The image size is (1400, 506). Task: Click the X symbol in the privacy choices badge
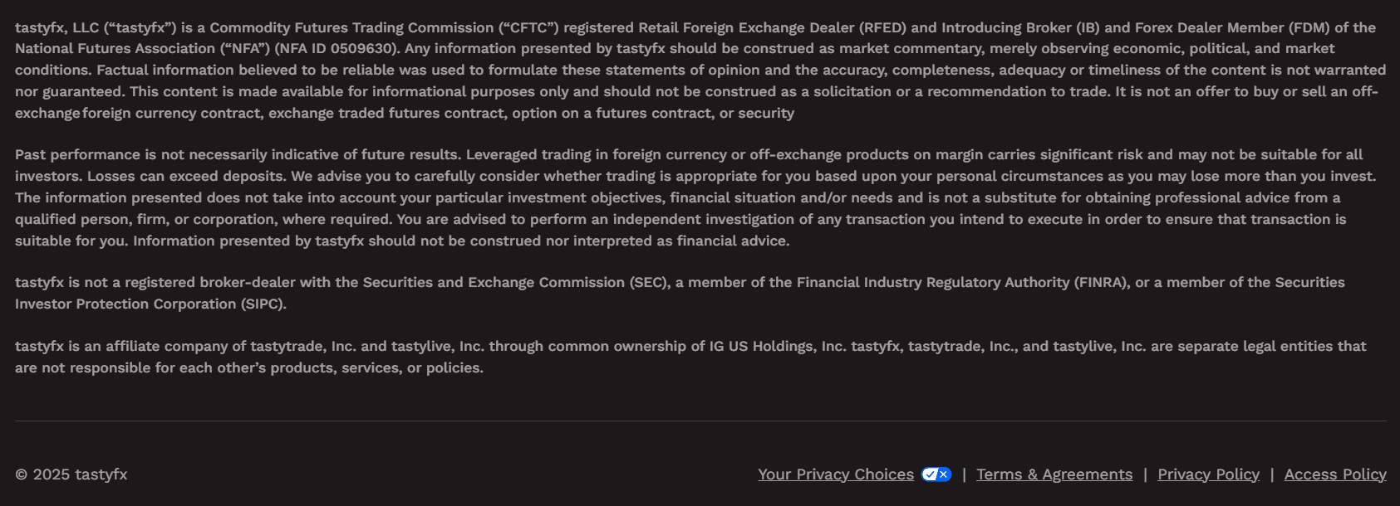942,474
